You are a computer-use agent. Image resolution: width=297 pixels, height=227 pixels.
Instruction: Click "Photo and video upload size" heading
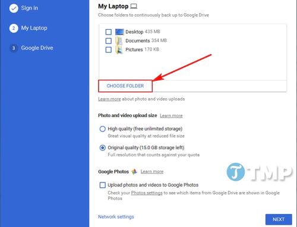pos(128,115)
